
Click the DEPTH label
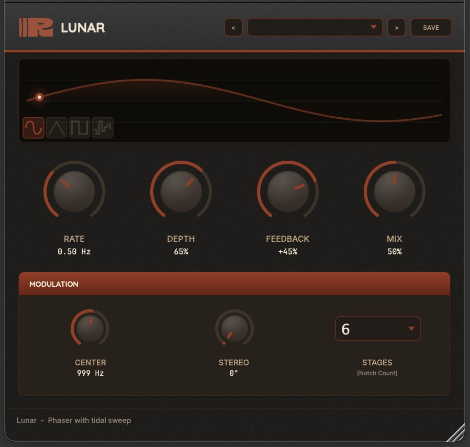(181, 239)
